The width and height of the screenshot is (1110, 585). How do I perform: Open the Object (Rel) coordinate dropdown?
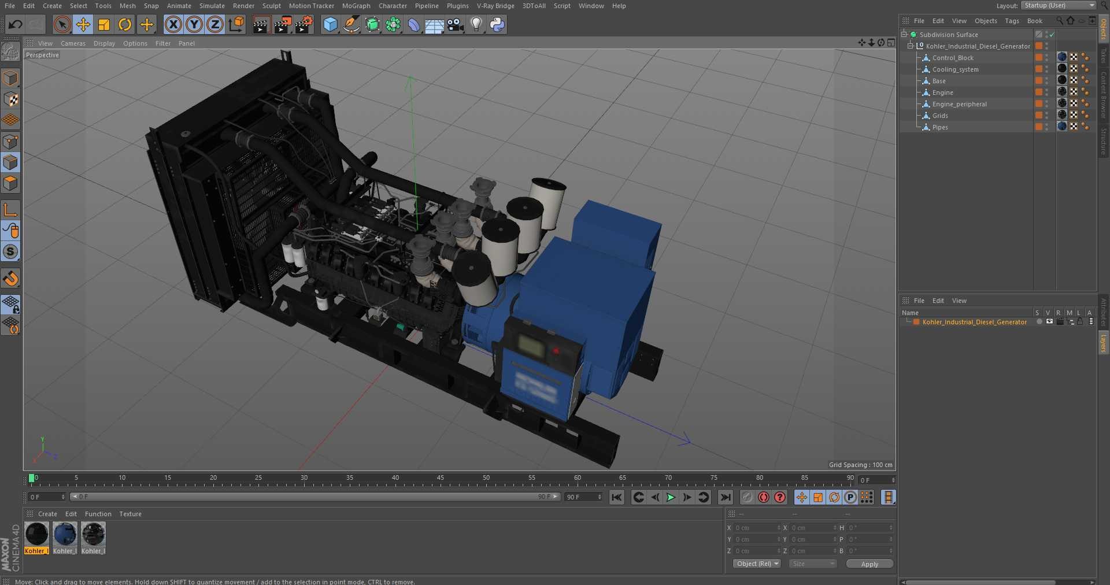tap(757, 564)
